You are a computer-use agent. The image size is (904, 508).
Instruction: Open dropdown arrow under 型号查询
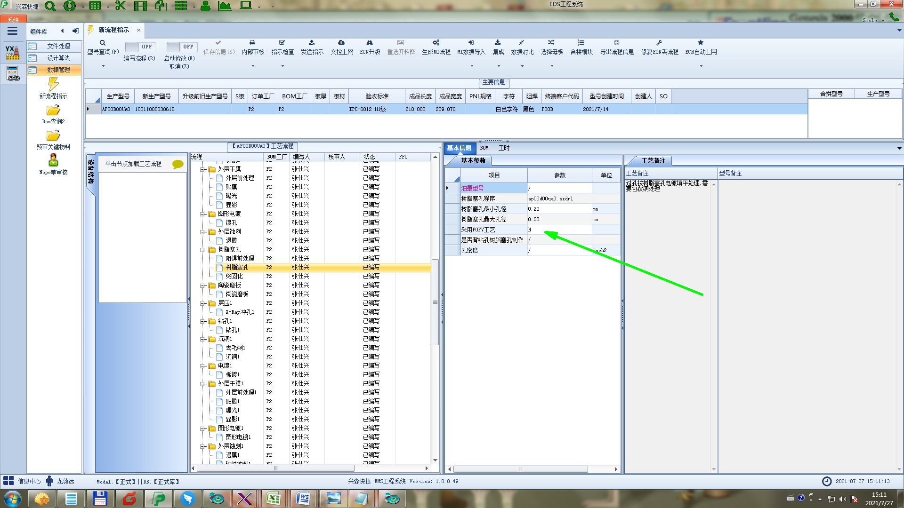click(x=103, y=66)
